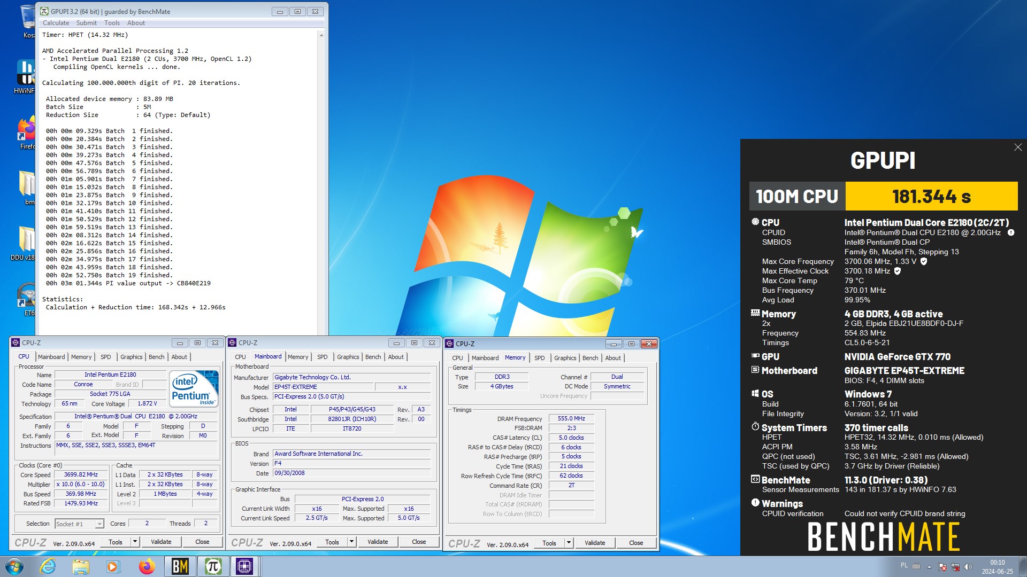Open the HWiNFO desktop shortcut
This screenshot has width=1027, height=577.
26,76
